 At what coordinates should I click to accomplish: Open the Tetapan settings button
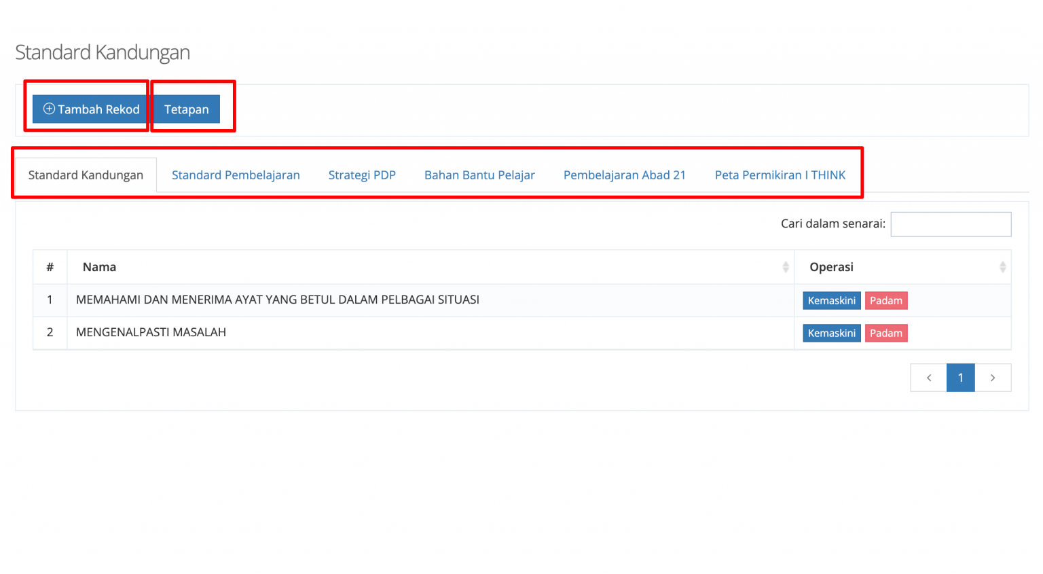coord(187,109)
